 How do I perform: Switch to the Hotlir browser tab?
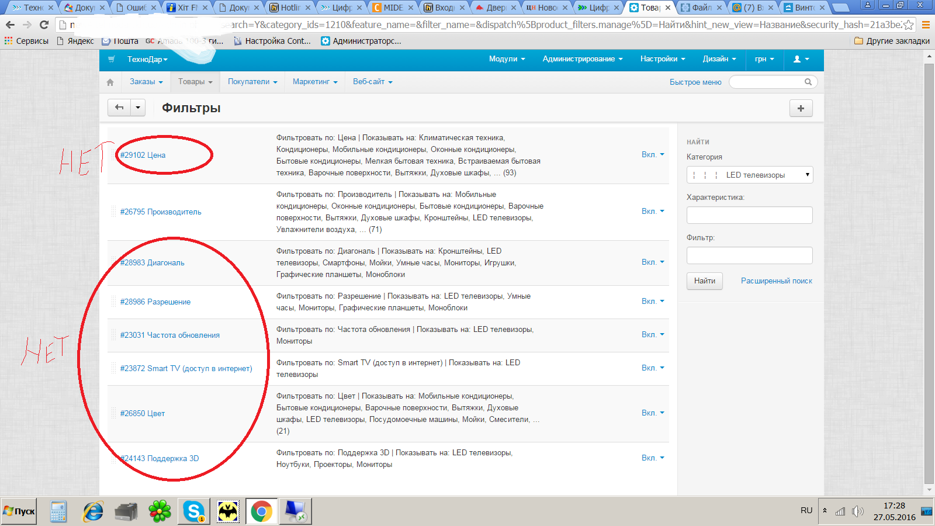tap(290, 8)
